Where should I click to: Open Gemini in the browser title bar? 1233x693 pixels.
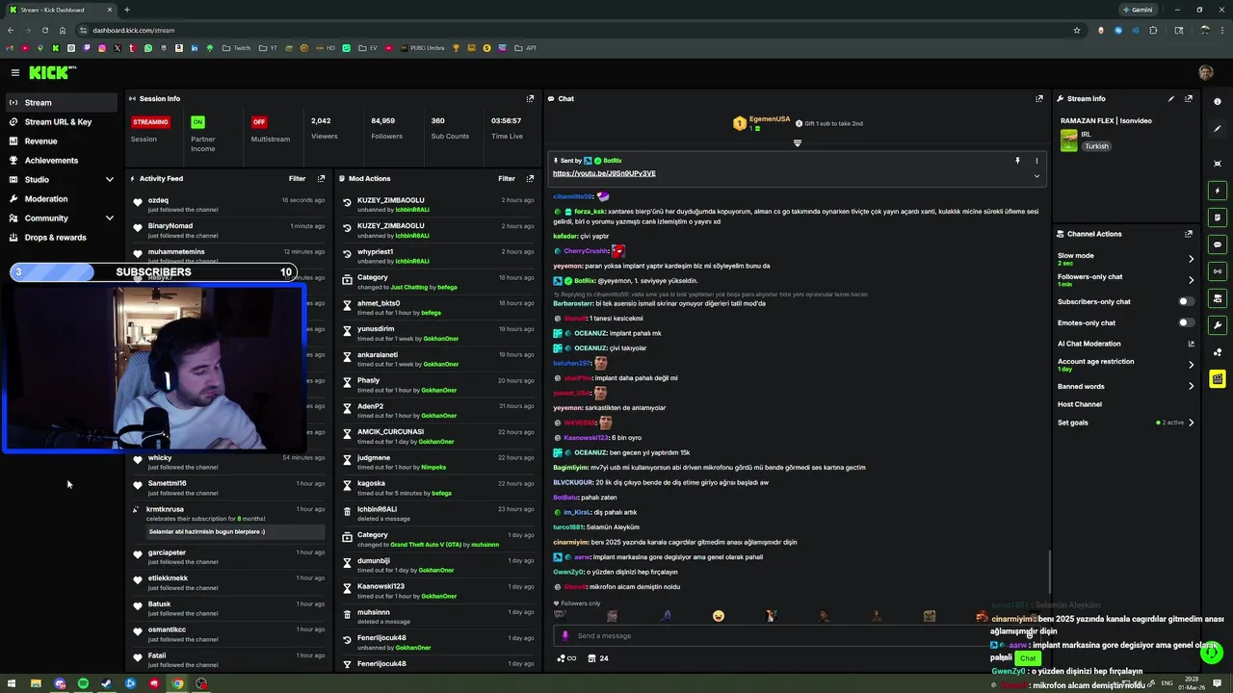coord(1137,10)
